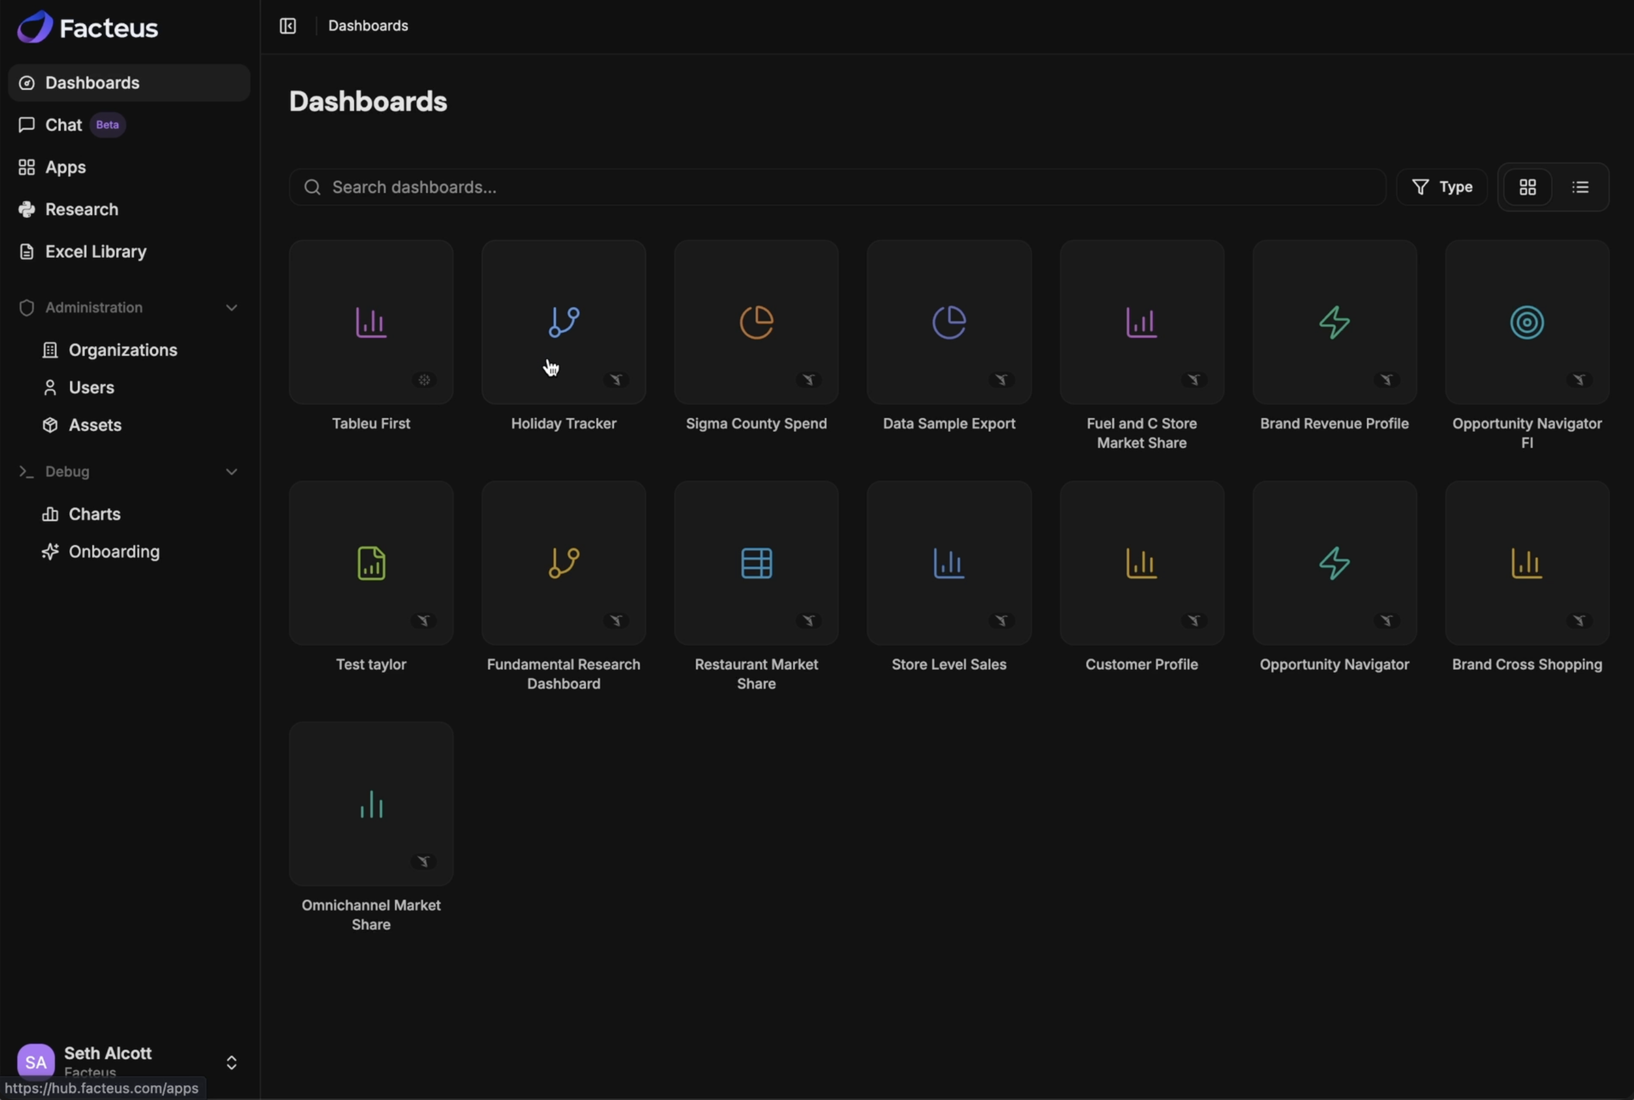
Task: Open the Onboarding debug link
Action: pyautogui.click(x=114, y=552)
